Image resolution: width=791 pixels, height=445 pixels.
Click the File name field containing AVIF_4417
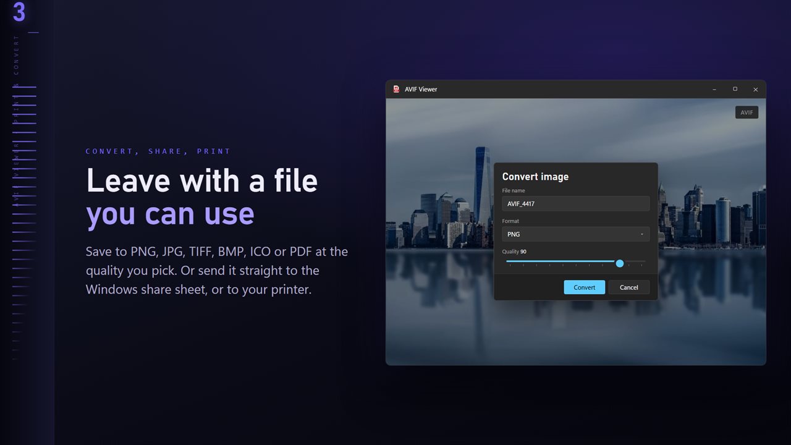(x=576, y=203)
